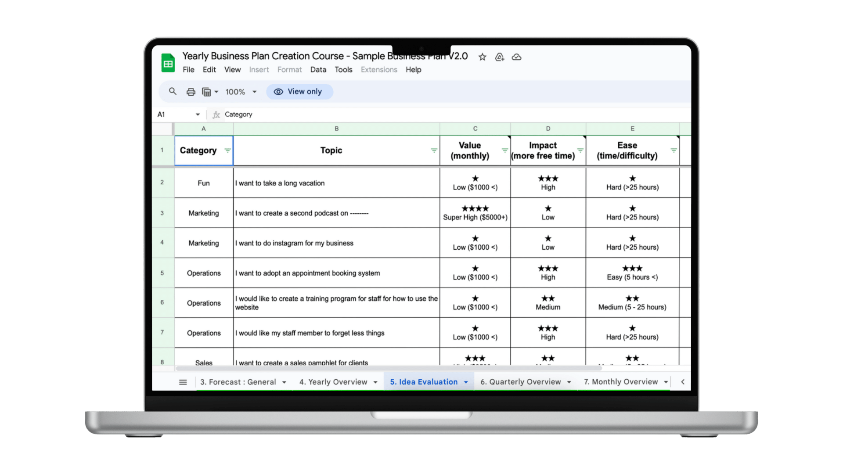Open the Data menu
The width and height of the screenshot is (843, 474).
click(x=318, y=70)
